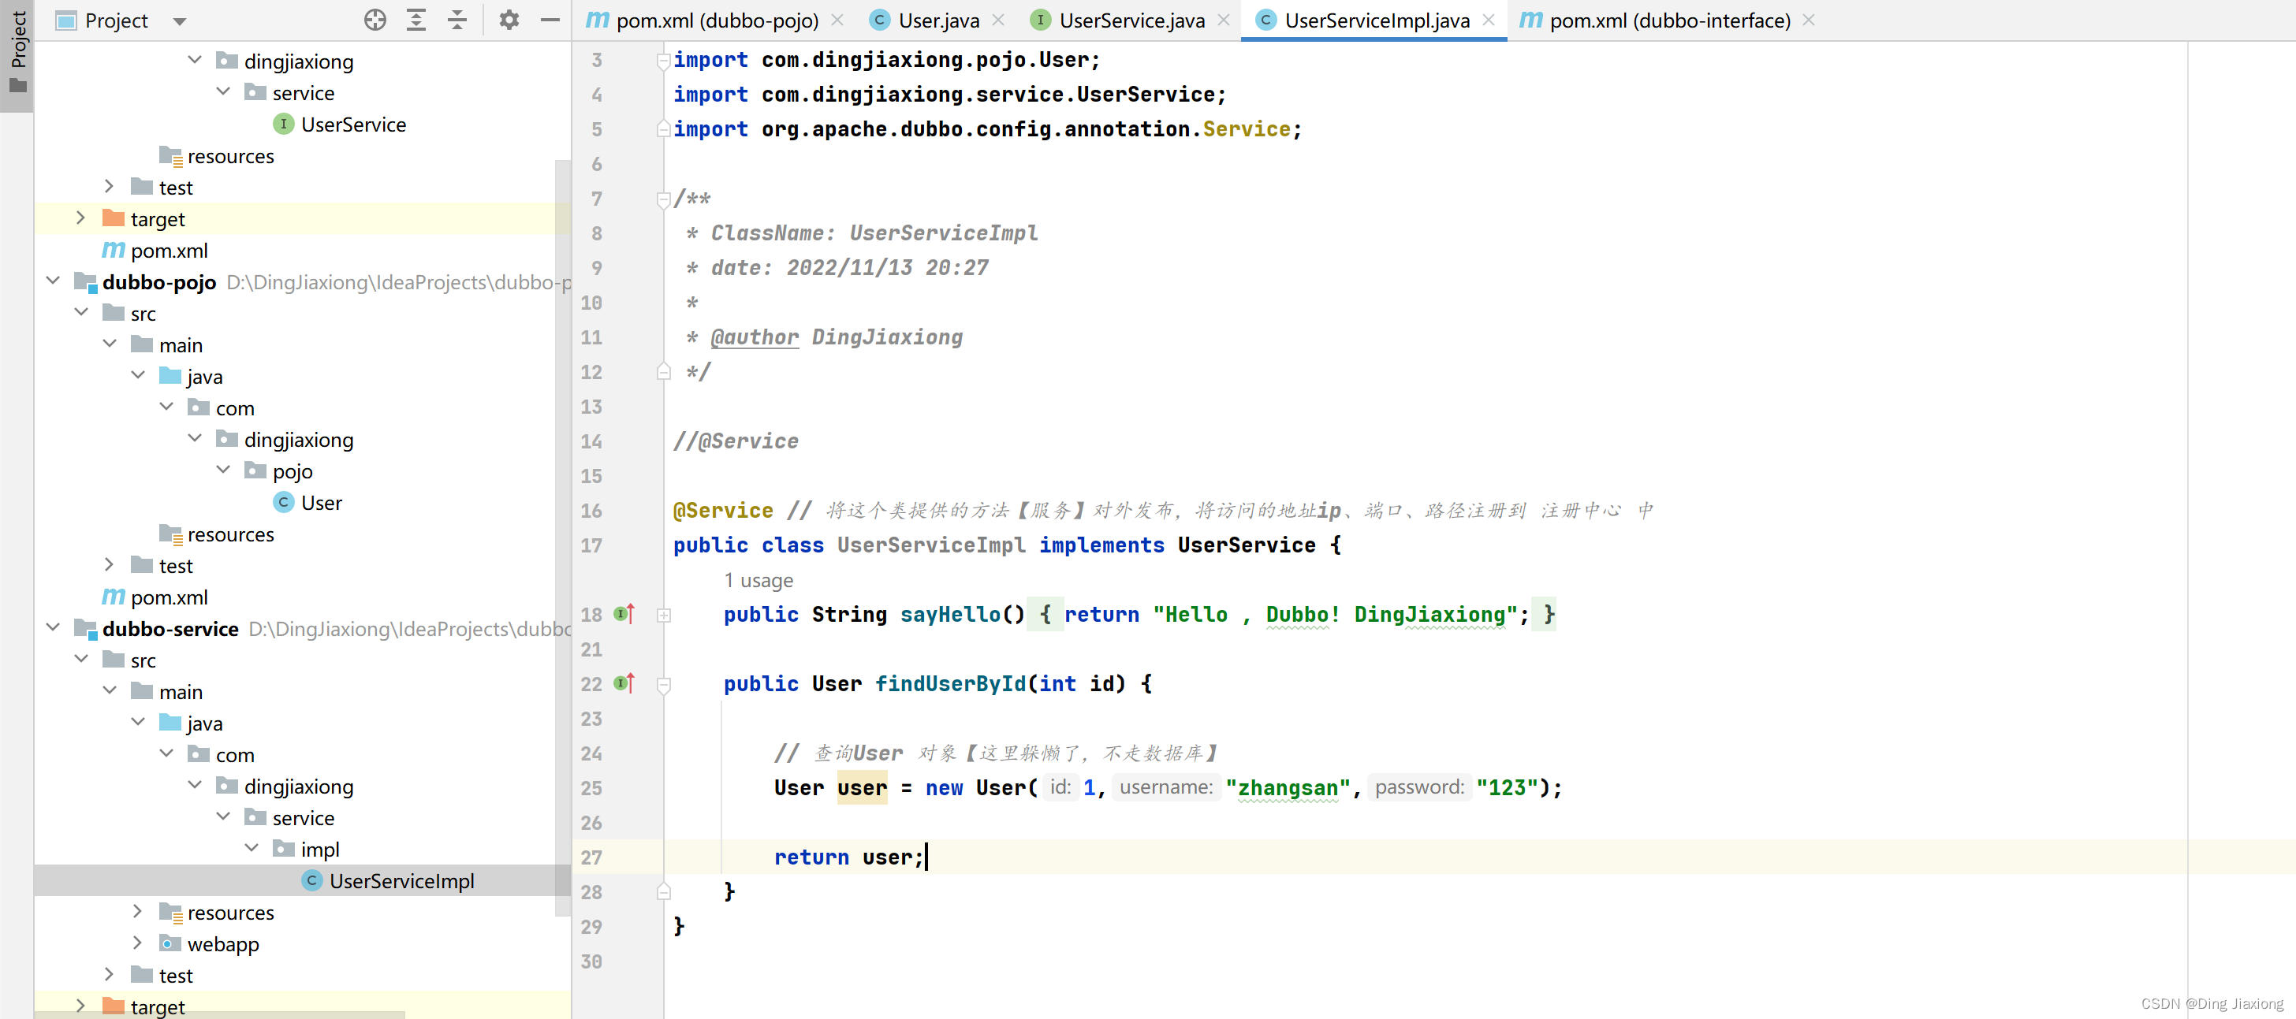Collapse the impl package folder
Viewport: 2296px width, 1019px height.
click(x=252, y=849)
